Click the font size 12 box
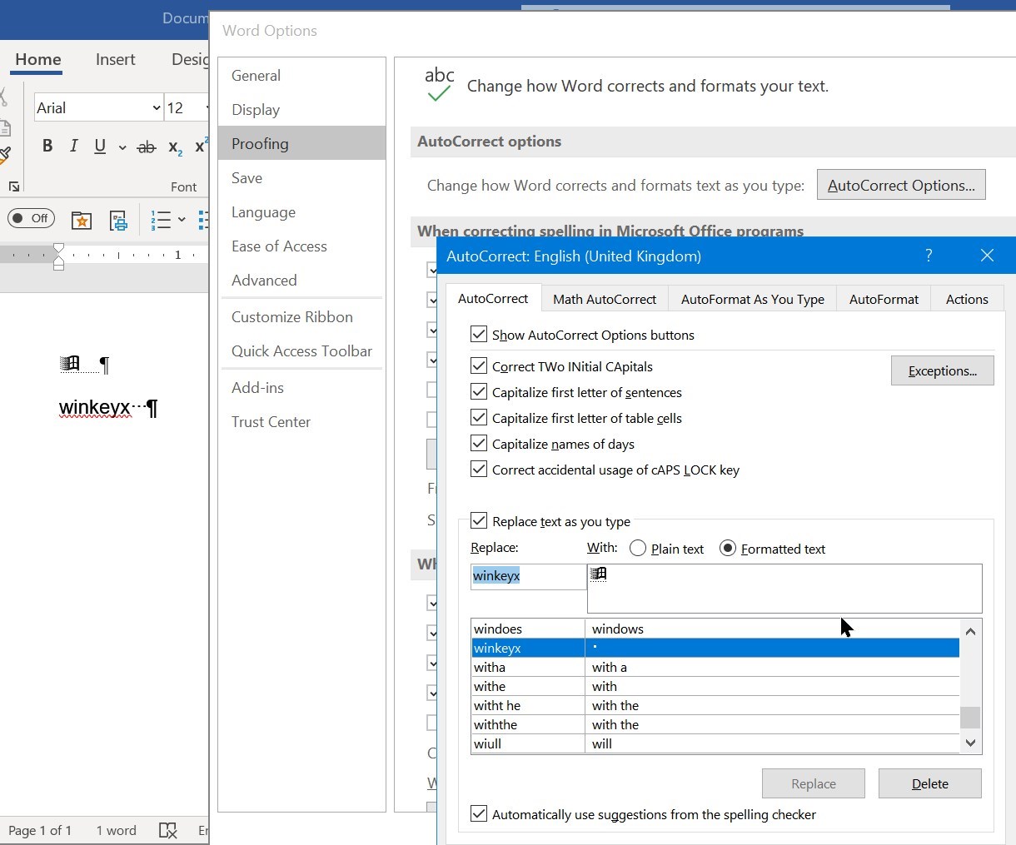1016x845 pixels. click(183, 108)
